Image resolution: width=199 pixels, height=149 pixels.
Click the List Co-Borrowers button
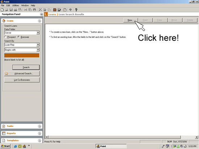pyautogui.click(x=22, y=80)
